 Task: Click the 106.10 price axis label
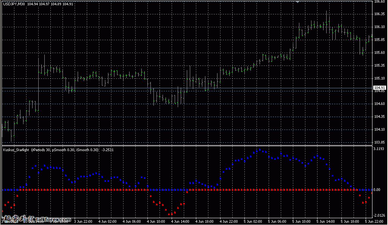(379, 27)
